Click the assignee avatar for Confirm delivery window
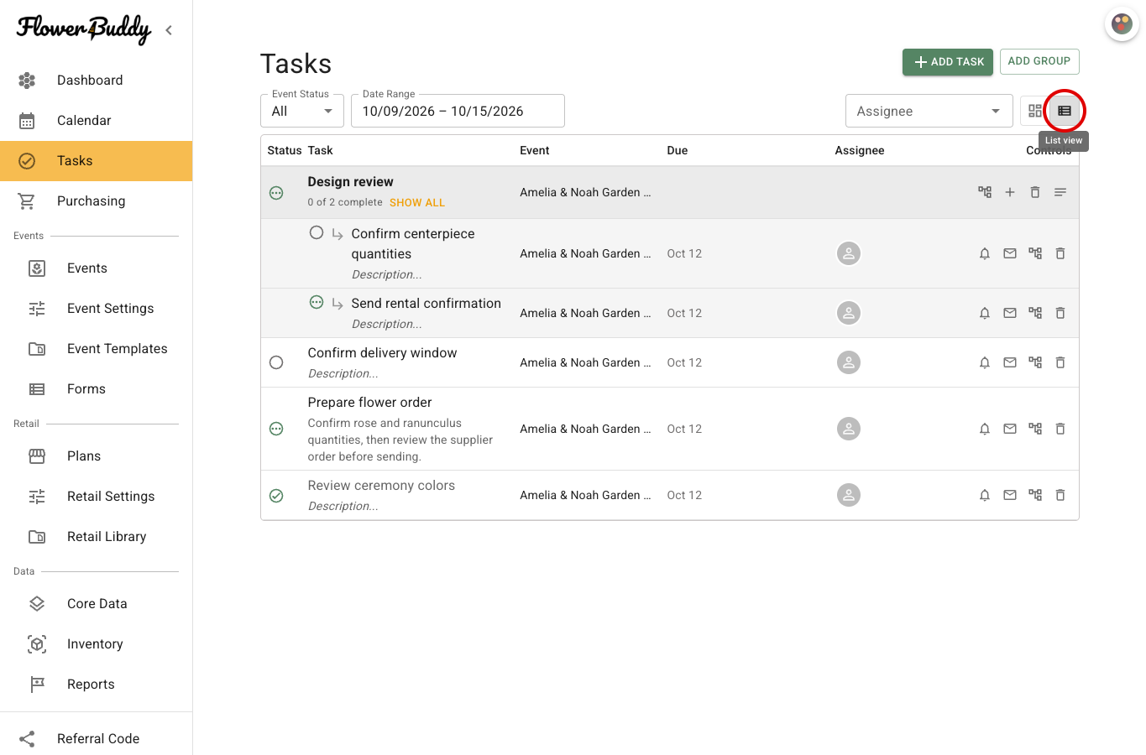The height and width of the screenshot is (755, 1146). pos(849,362)
